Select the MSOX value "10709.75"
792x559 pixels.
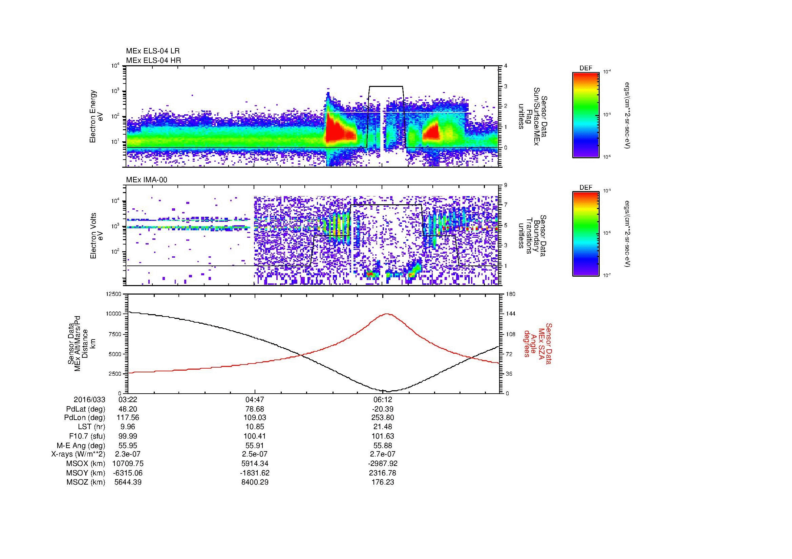click(128, 464)
